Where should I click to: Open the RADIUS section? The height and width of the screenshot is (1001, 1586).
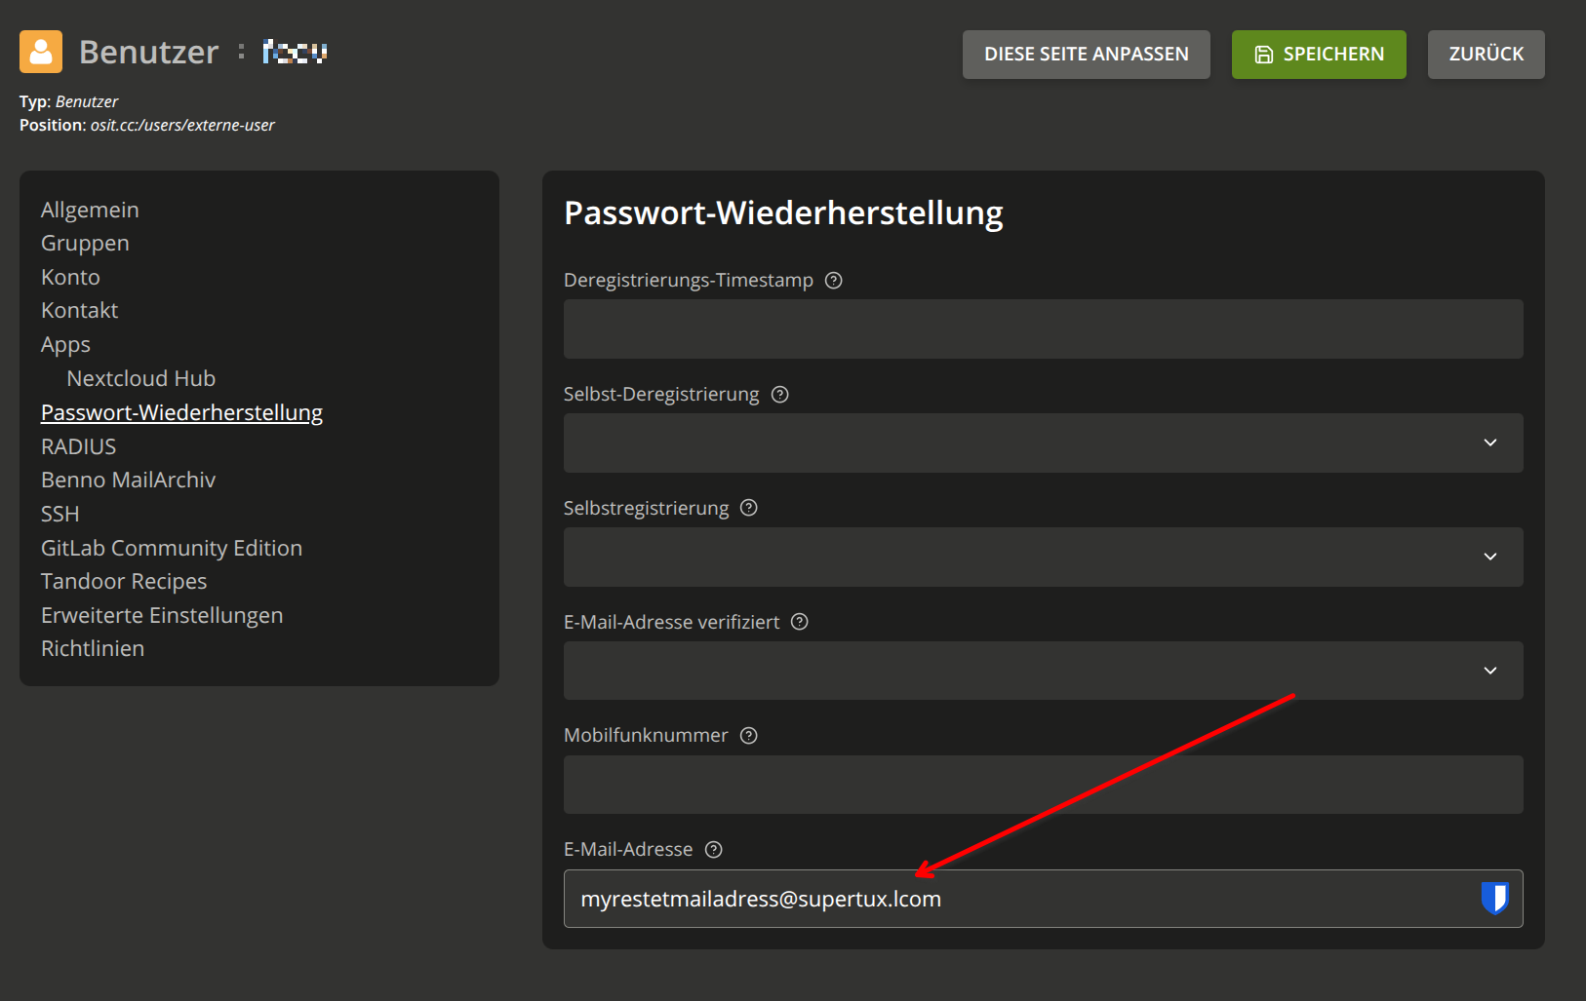pyautogui.click(x=78, y=446)
